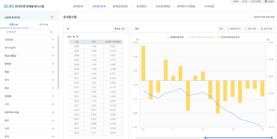Click the 1.297 value for 2012

(94, 83)
